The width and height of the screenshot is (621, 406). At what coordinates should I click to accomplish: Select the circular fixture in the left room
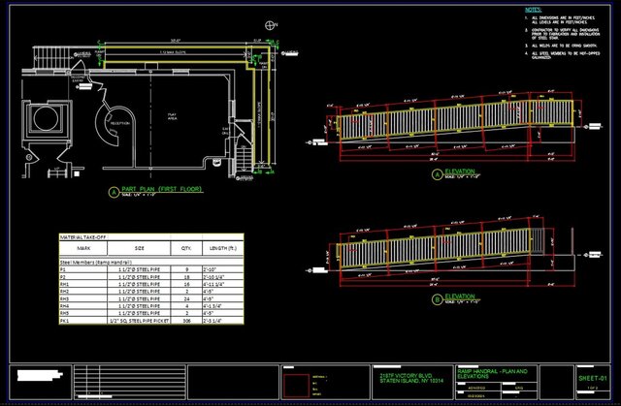tap(47, 118)
